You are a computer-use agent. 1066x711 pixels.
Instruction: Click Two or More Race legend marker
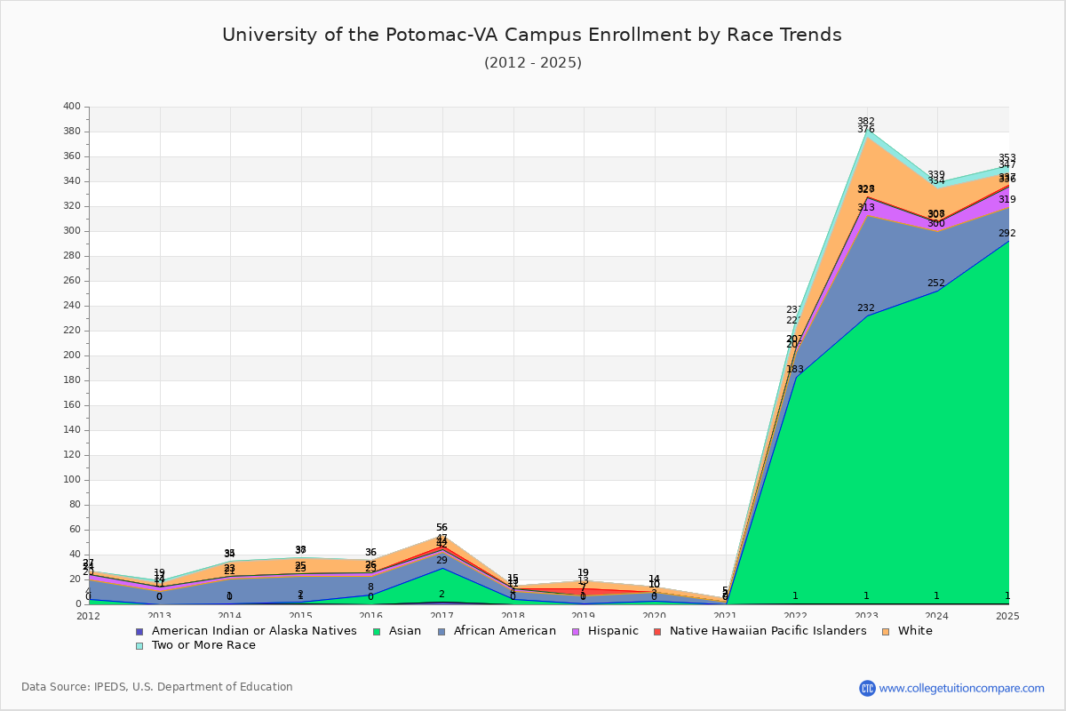[x=139, y=645]
